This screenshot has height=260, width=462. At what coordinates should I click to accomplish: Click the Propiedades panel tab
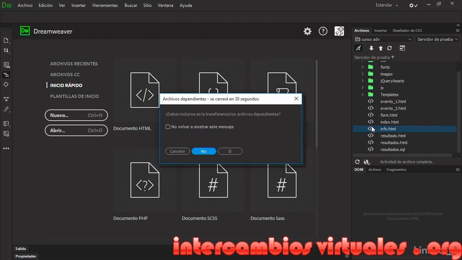26,256
